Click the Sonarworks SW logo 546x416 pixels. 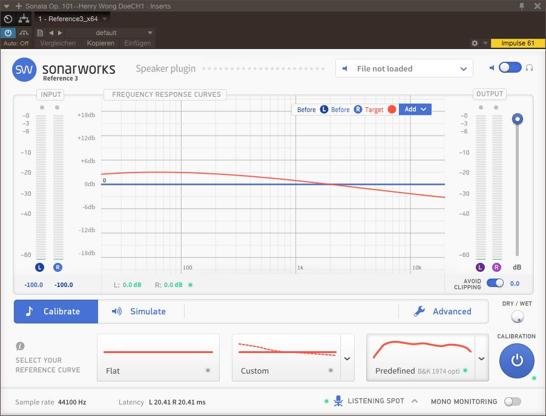pyautogui.click(x=24, y=69)
